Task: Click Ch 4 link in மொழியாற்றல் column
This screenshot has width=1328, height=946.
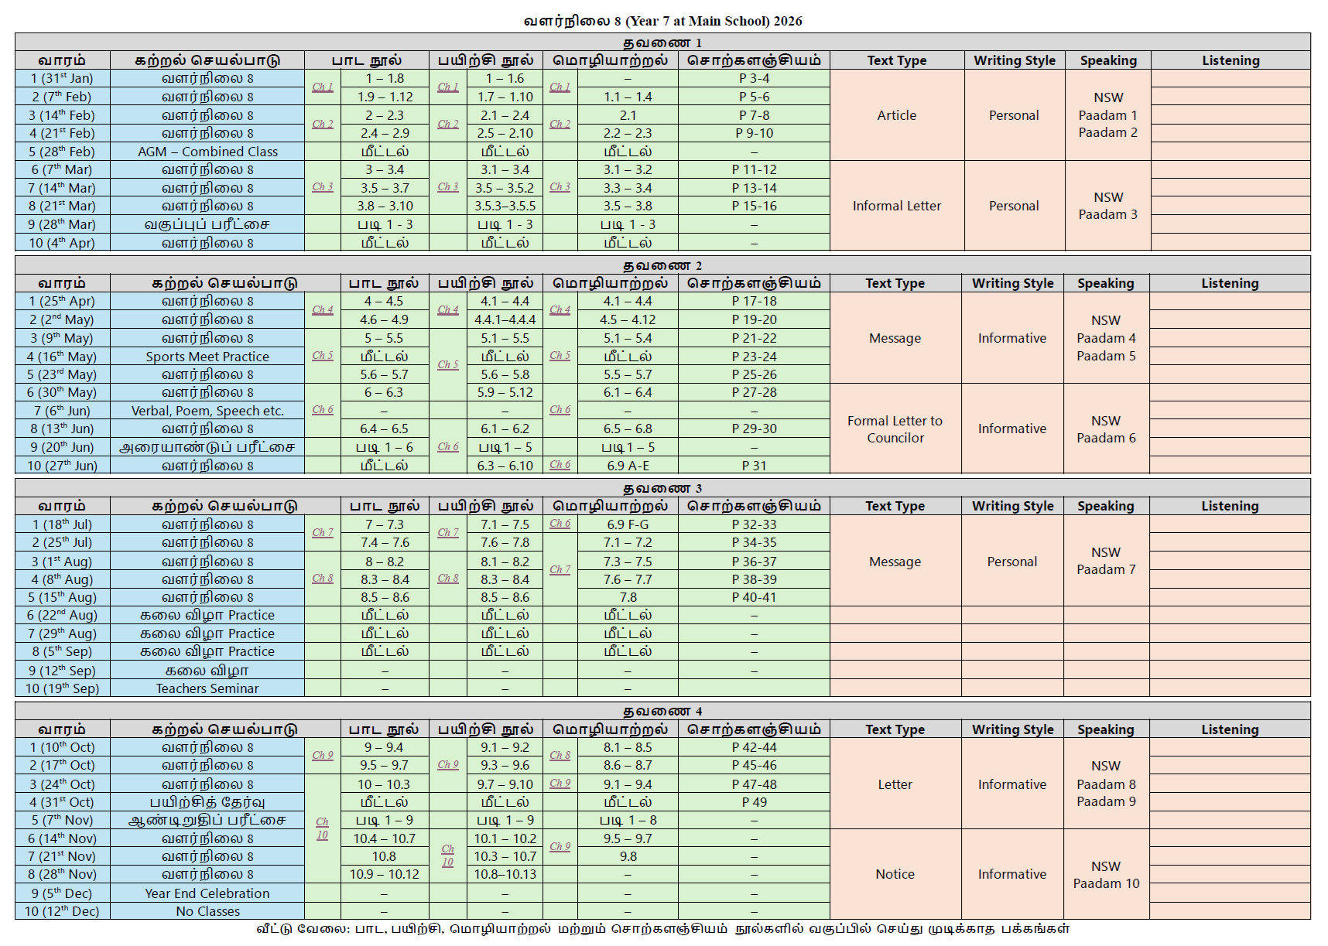Action: (560, 310)
